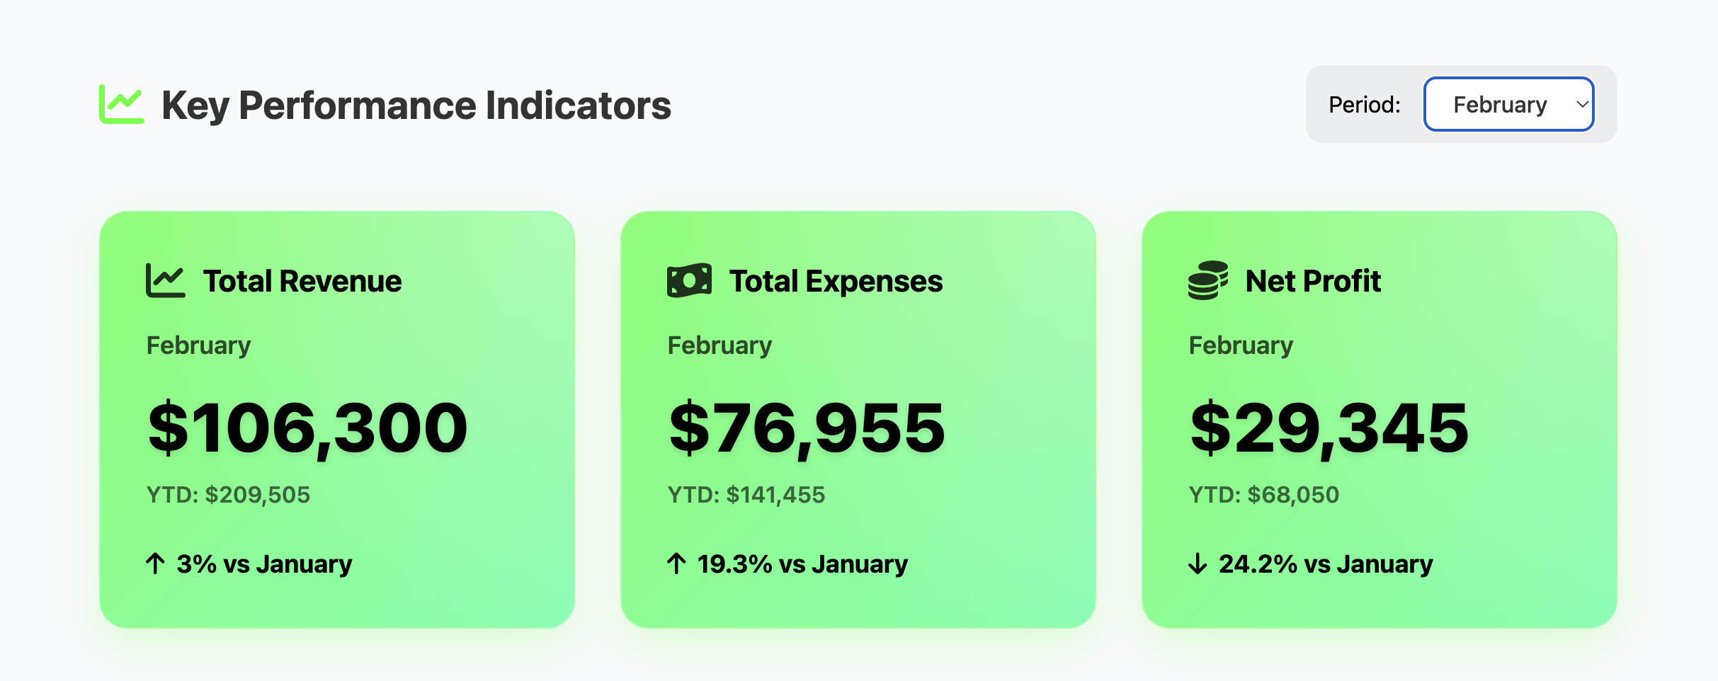Click the up arrow beside 19.3% vs January
This screenshot has width=1718, height=681.
click(676, 563)
